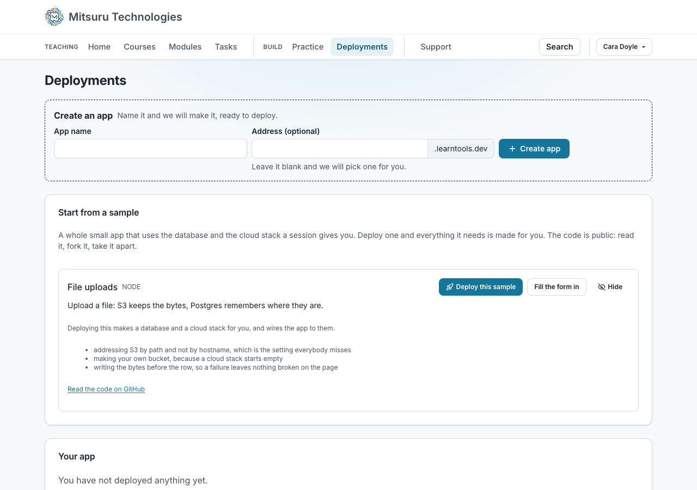Click the 'making your own bucket' bullet
The width and height of the screenshot is (697, 490).
[x=188, y=359]
